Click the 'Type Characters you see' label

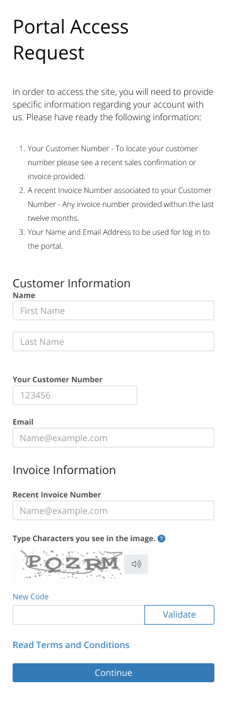tap(84, 538)
